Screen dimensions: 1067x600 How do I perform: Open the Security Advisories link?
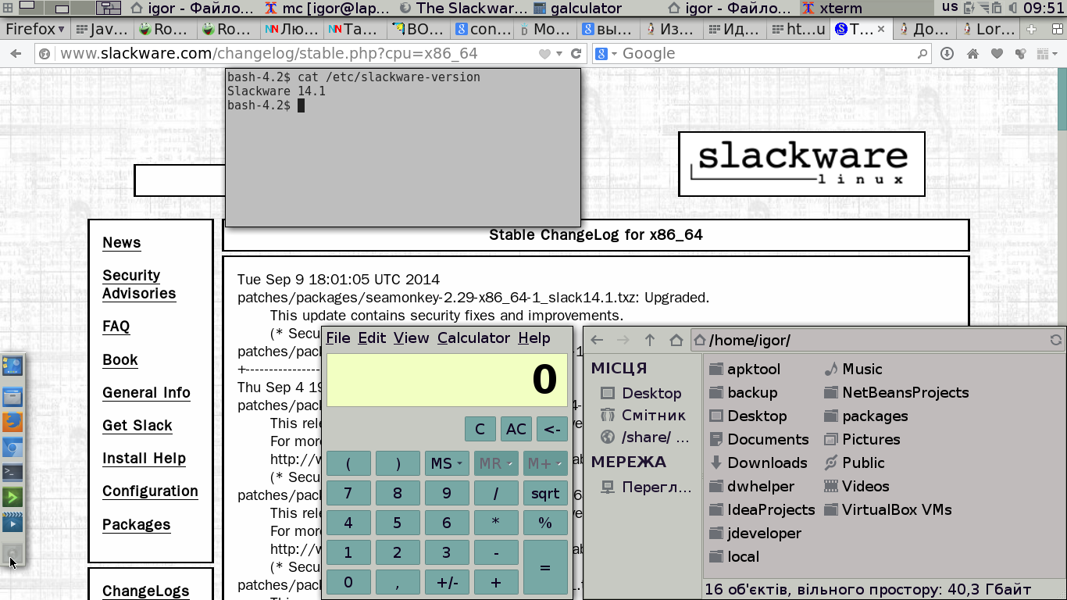point(139,284)
